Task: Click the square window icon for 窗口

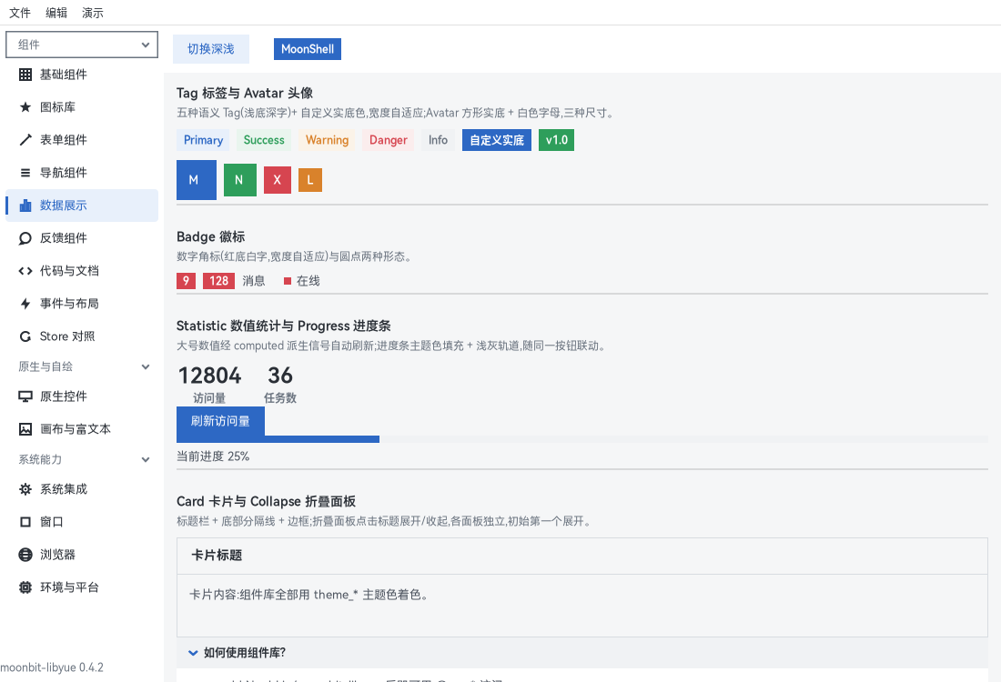Action: [x=25, y=522]
